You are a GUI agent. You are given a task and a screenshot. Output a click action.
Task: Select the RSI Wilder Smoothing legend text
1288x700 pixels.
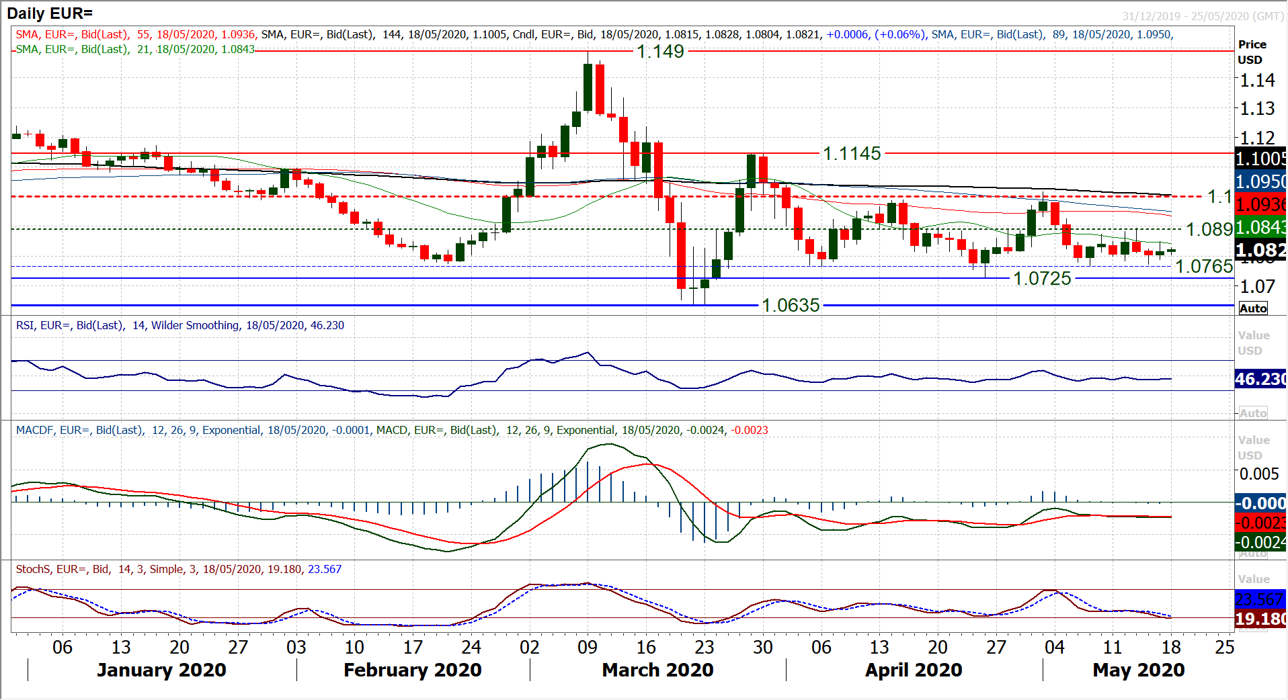tap(179, 325)
